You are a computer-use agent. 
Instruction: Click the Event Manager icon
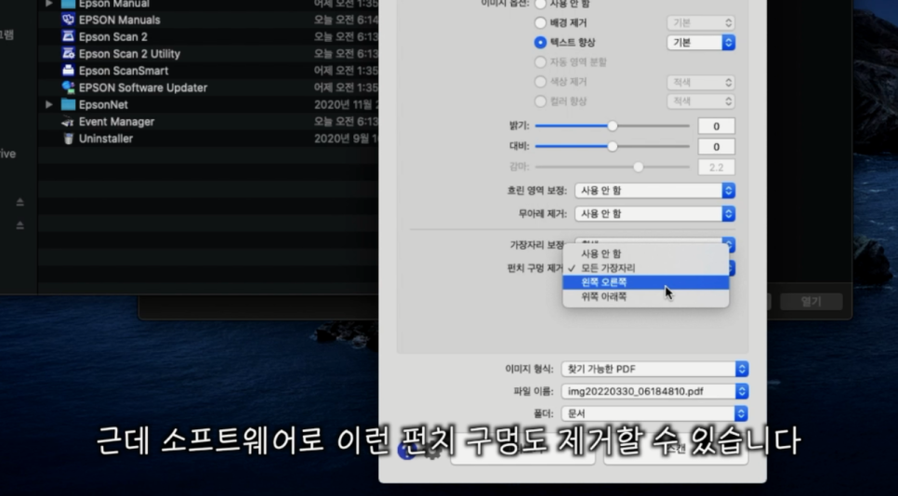click(x=68, y=122)
